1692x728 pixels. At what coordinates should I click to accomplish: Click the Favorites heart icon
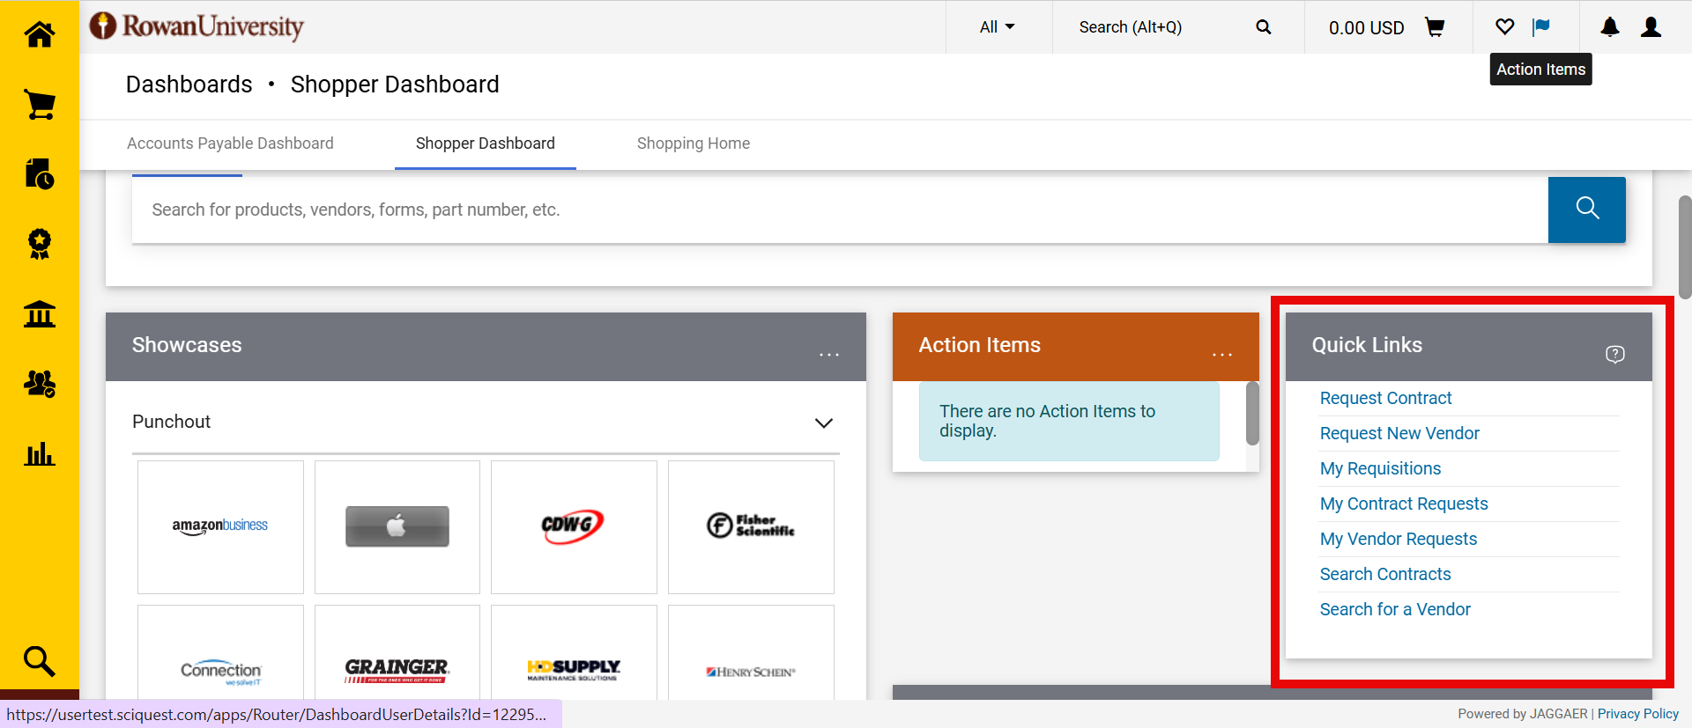click(x=1504, y=27)
